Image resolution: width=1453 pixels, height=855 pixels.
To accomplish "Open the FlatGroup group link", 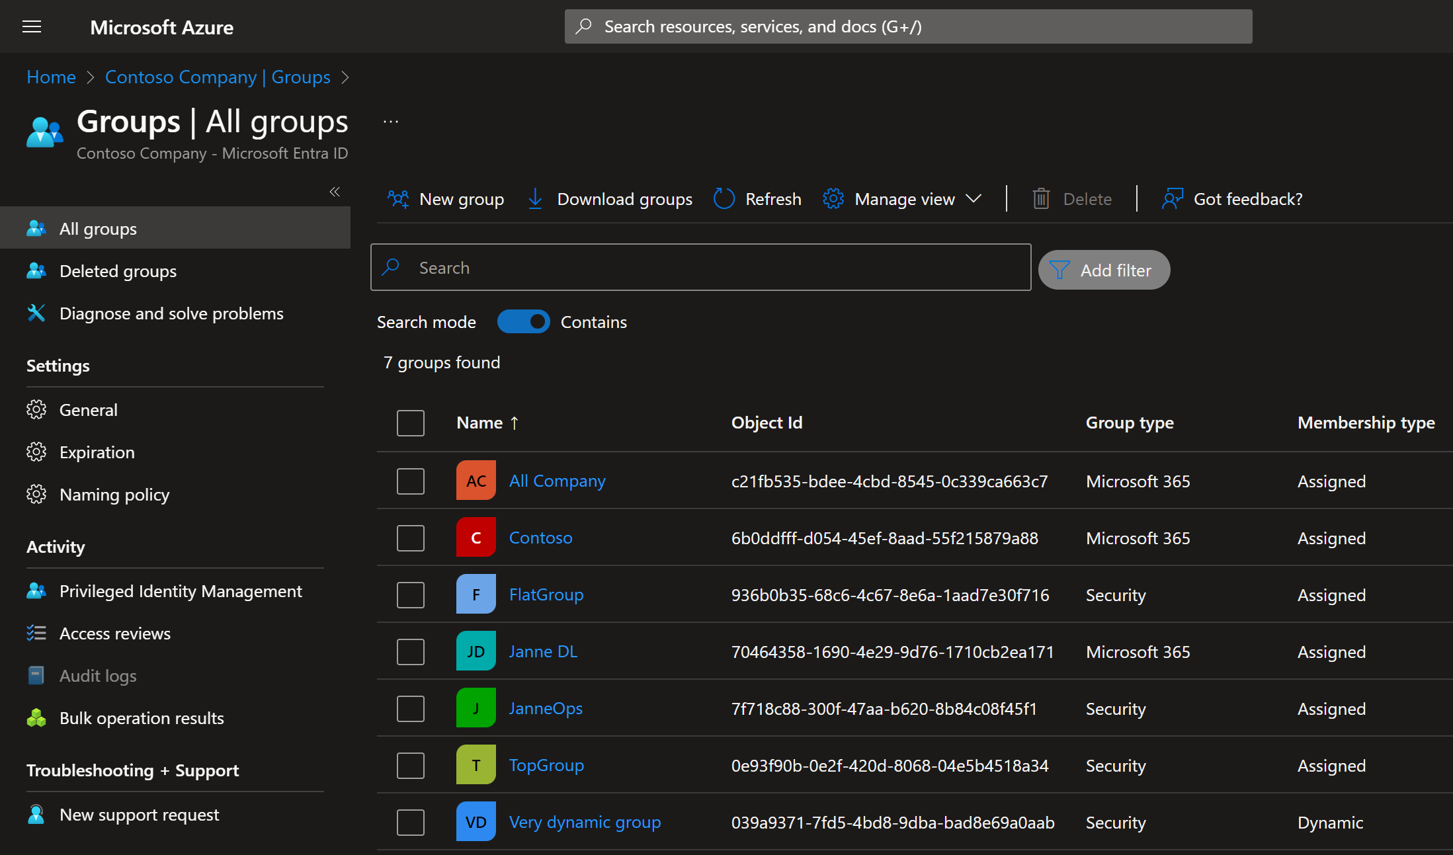I will (546, 594).
